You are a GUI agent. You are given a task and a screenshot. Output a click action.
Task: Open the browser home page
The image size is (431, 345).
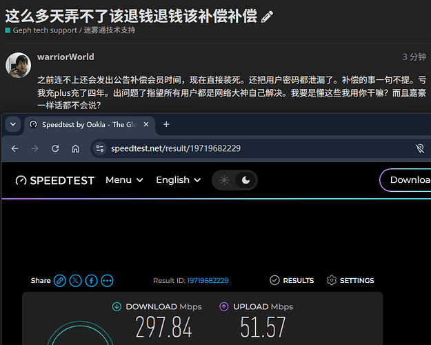76,148
